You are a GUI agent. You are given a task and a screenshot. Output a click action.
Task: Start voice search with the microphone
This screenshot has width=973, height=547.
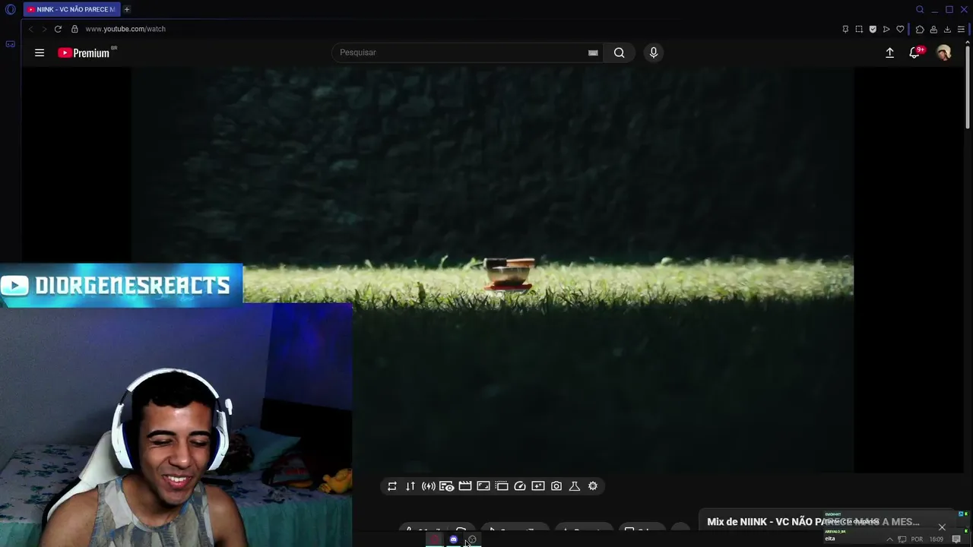[653, 52]
